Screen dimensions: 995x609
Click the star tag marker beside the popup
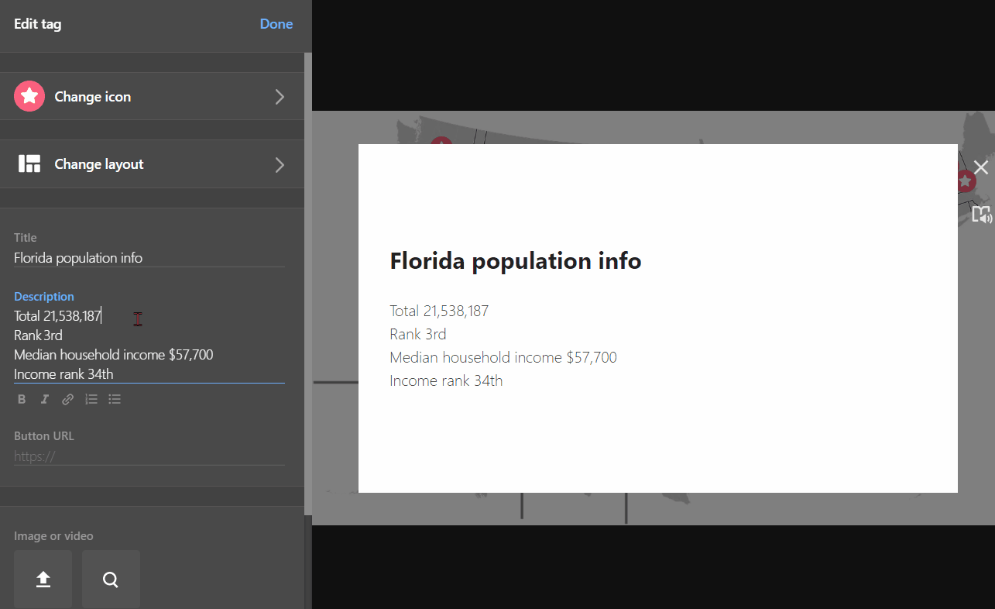(x=966, y=182)
